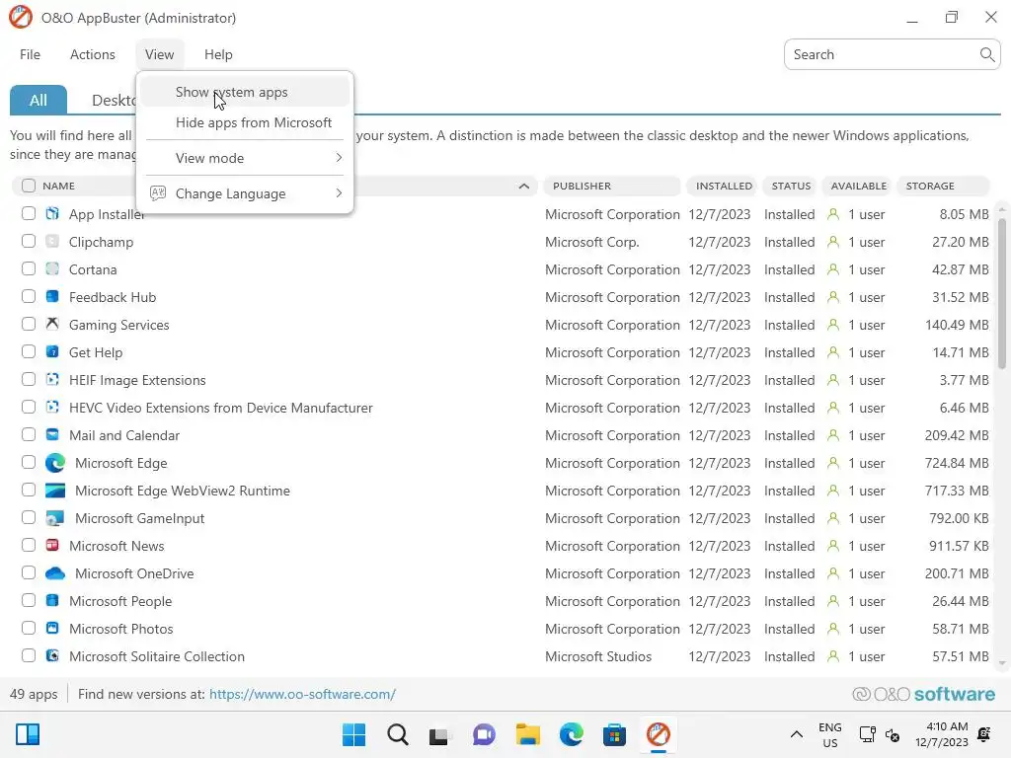1011x758 pixels.
Task: Open Microsoft Store from the taskbar
Action: pos(614,734)
